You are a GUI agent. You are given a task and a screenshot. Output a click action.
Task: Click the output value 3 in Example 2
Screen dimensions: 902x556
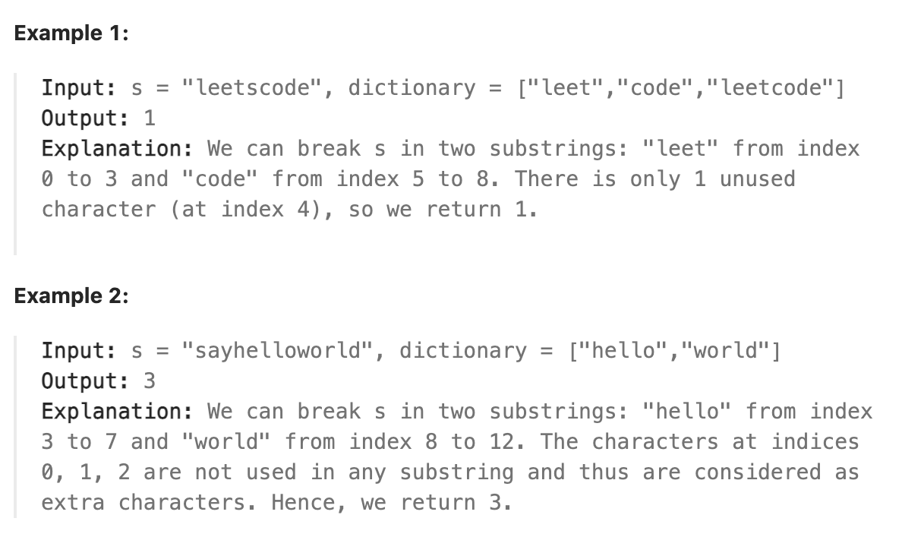click(x=150, y=381)
